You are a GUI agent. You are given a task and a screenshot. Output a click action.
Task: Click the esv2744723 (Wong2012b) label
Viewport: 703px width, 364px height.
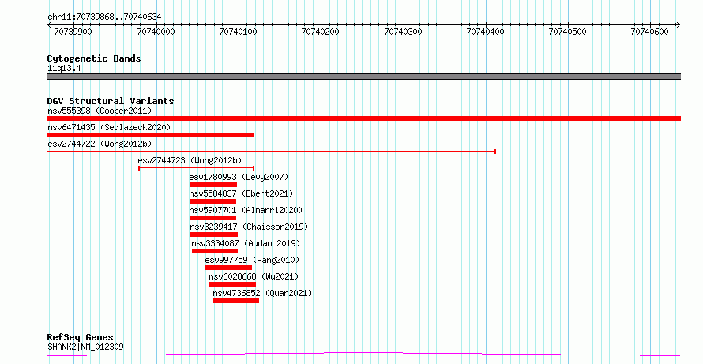click(x=190, y=160)
